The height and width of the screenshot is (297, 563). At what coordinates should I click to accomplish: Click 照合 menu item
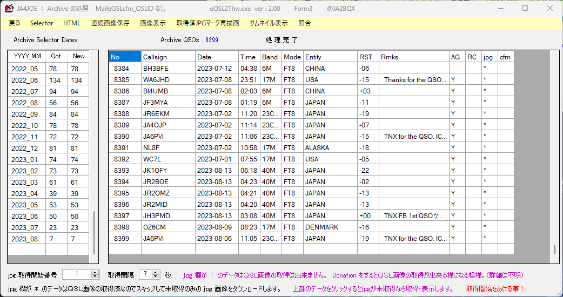(x=305, y=23)
